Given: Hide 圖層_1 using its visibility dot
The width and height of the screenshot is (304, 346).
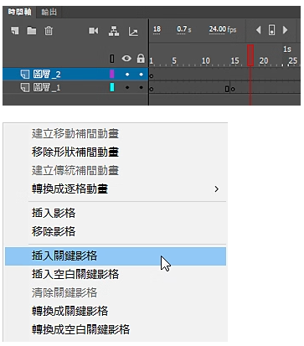Looking at the screenshot, I should pyautogui.click(x=127, y=87).
